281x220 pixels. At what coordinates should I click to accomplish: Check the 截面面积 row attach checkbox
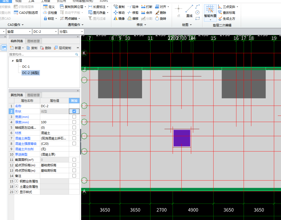pyautogui.click(x=74, y=160)
